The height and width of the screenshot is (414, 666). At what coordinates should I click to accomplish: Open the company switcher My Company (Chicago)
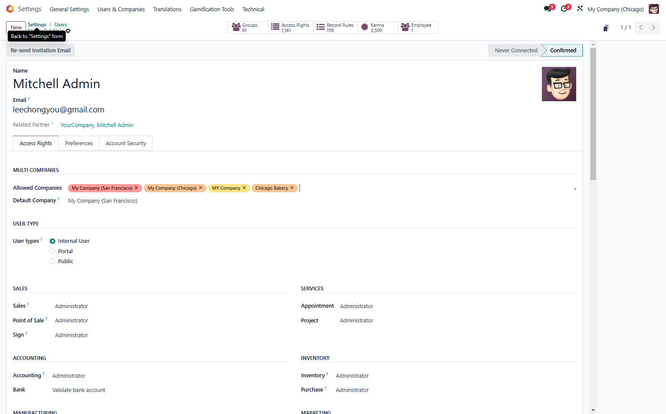615,9
